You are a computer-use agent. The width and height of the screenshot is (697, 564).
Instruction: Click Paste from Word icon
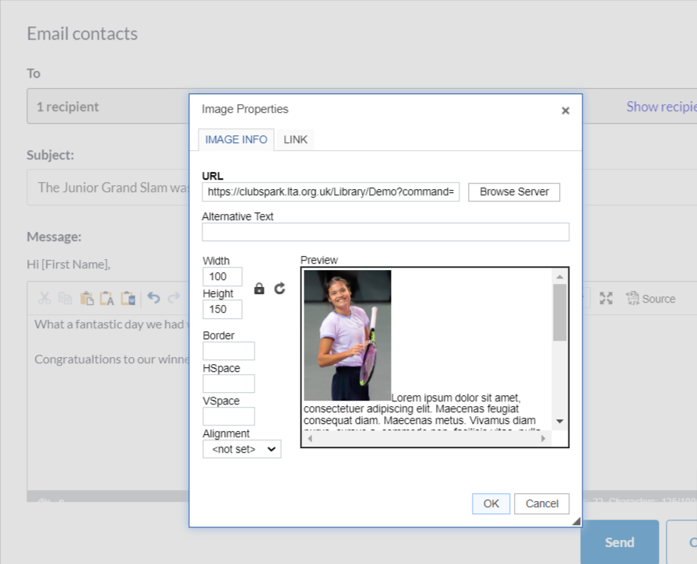click(128, 298)
